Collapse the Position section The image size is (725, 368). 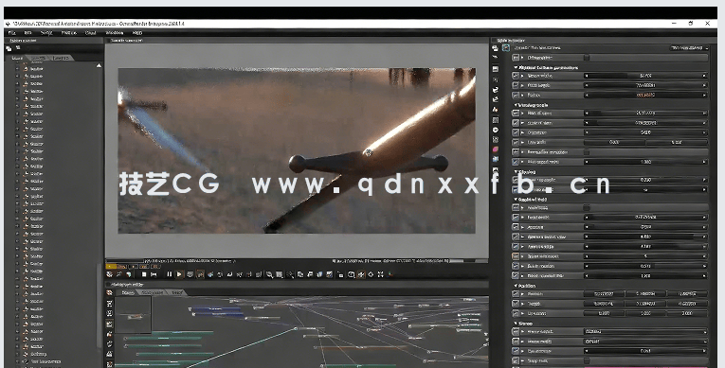tap(516, 286)
